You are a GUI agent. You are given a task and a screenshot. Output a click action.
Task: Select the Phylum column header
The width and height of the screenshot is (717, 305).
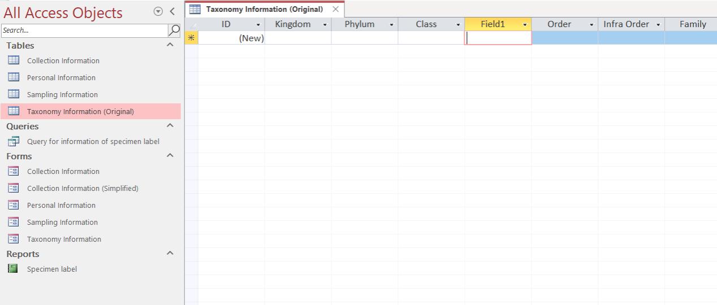365,24
